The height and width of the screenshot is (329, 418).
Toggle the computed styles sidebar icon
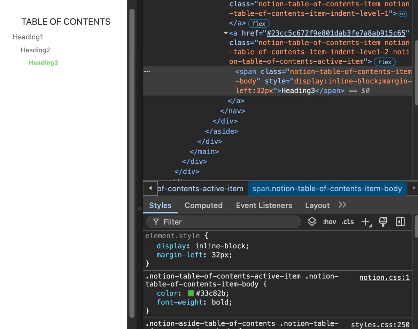click(x=400, y=222)
